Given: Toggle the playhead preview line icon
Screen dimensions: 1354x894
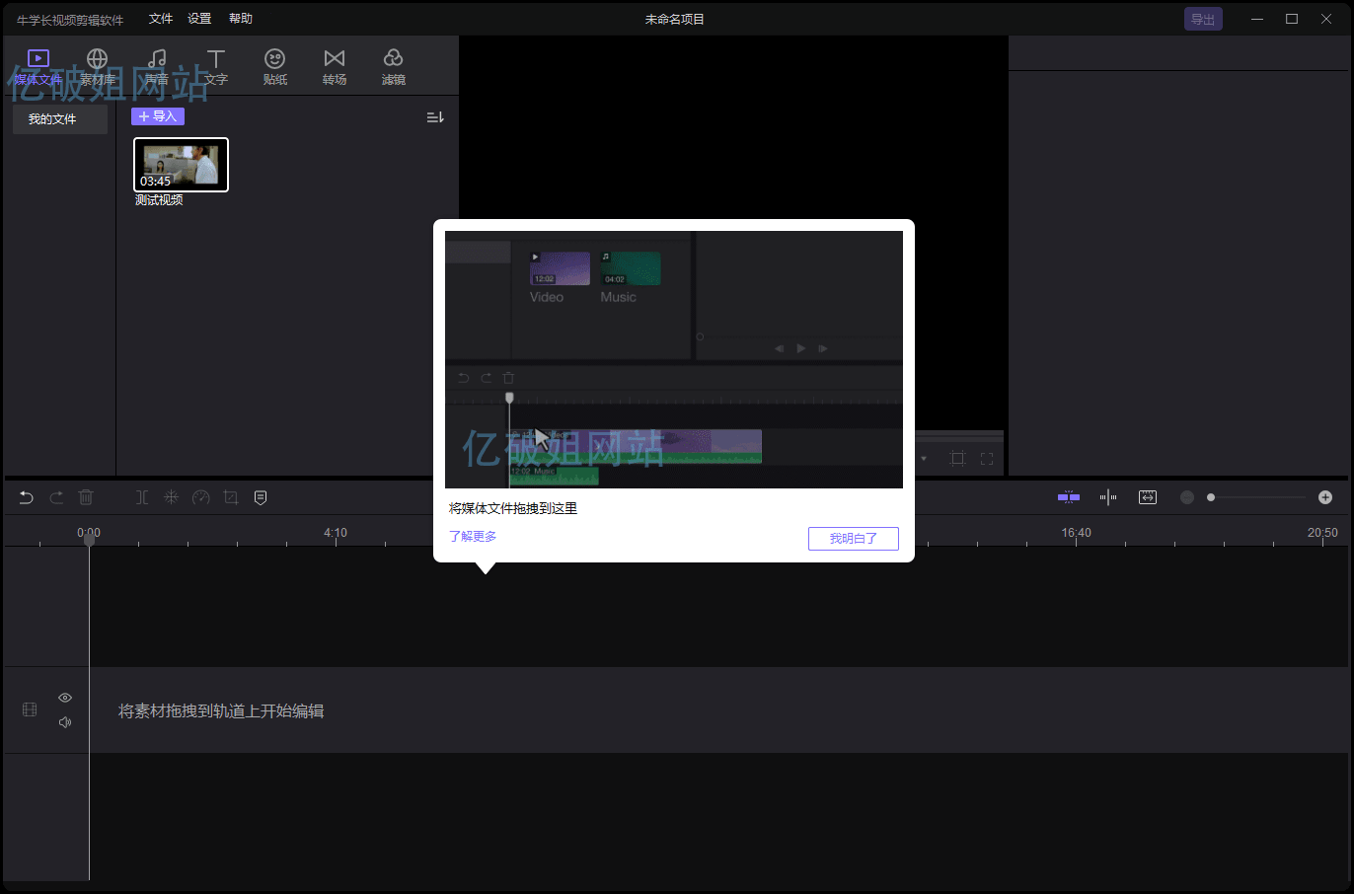Looking at the screenshot, I should [1108, 497].
